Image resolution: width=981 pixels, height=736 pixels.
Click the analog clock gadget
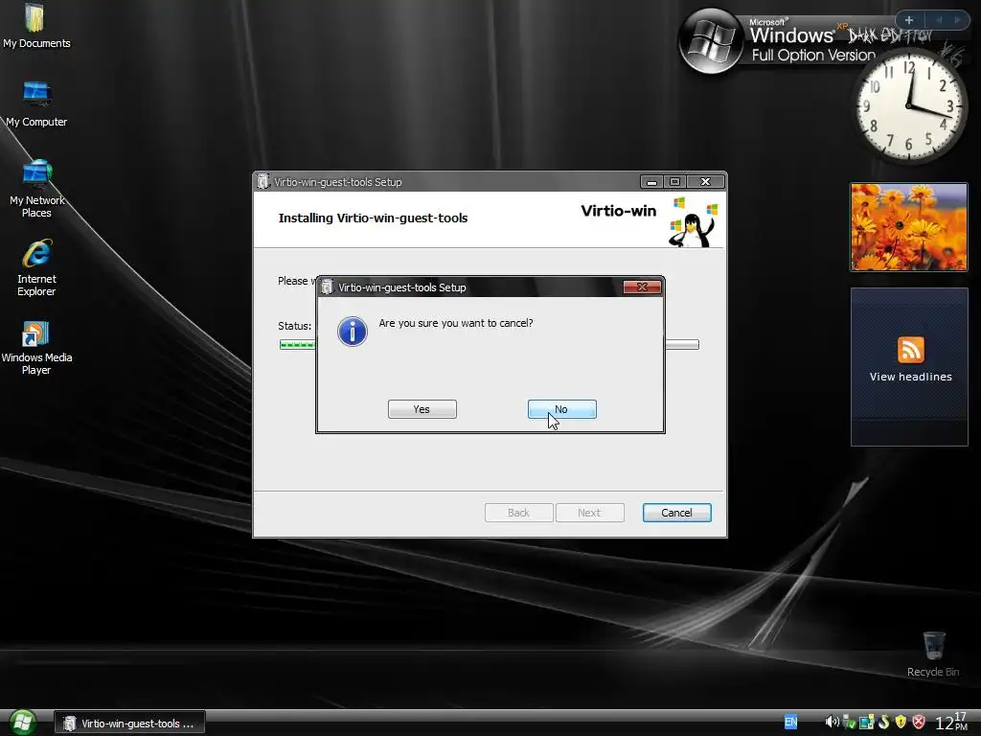[x=909, y=105]
